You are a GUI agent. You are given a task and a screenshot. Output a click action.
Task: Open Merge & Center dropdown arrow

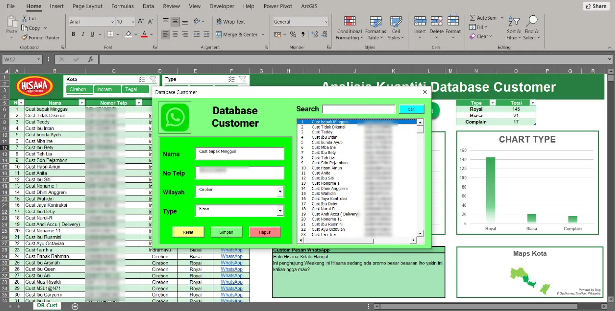(263, 35)
